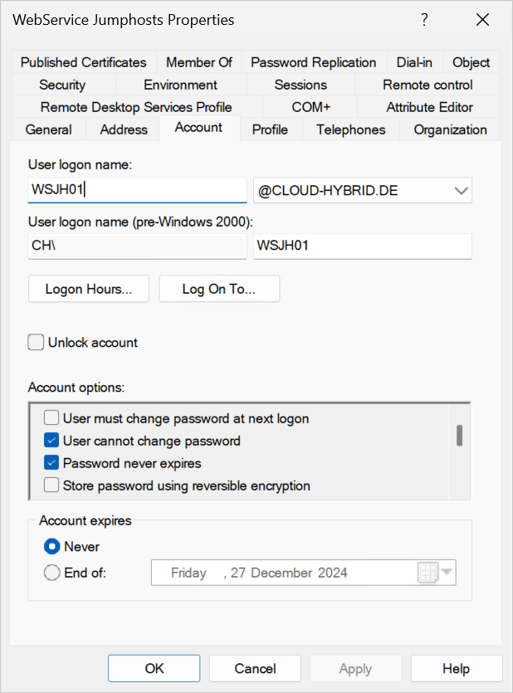
Task: Switch to the Attribute Editor tab
Action: click(429, 107)
